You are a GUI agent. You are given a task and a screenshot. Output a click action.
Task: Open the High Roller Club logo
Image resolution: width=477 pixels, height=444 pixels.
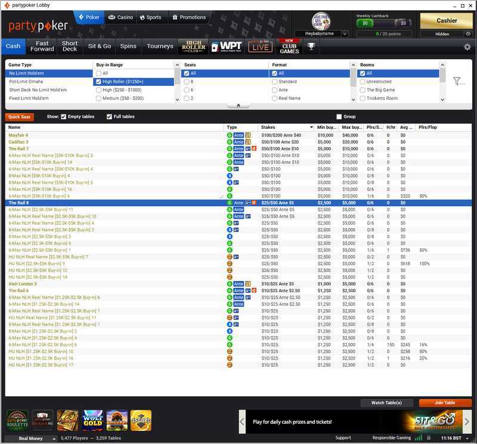(x=194, y=46)
